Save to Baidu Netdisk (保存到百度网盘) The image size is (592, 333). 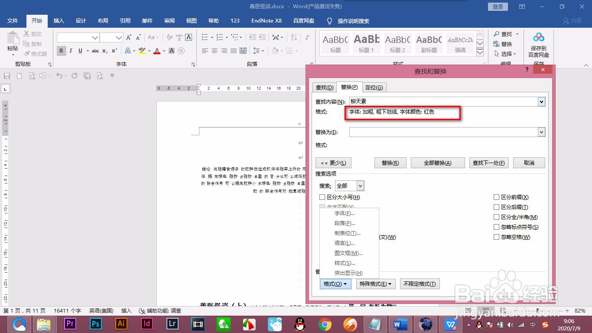(x=539, y=45)
